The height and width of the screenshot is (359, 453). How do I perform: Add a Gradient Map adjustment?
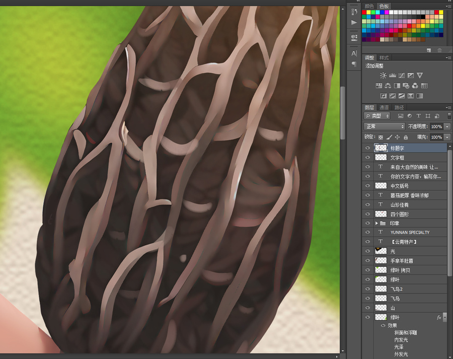tap(420, 96)
